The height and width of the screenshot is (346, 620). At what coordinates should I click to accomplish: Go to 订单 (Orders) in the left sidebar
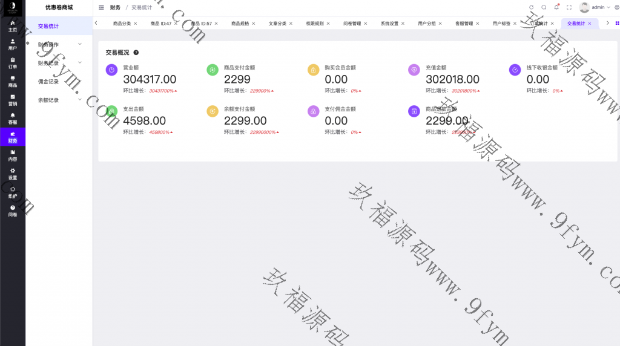click(12, 63)
